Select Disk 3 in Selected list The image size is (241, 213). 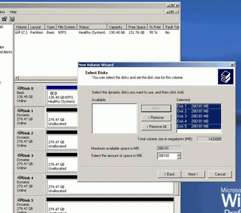[x=199, y=116]
